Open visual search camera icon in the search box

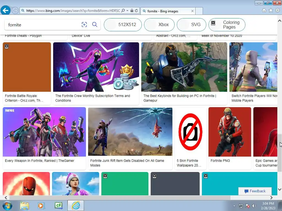pos(84,24)
